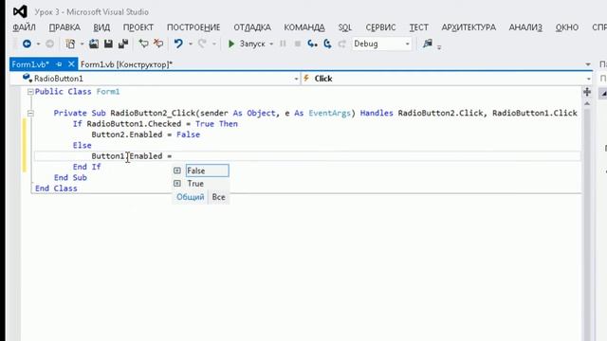
Task: Open the Redo history dropdown arrow
Action: pos(214,45)
